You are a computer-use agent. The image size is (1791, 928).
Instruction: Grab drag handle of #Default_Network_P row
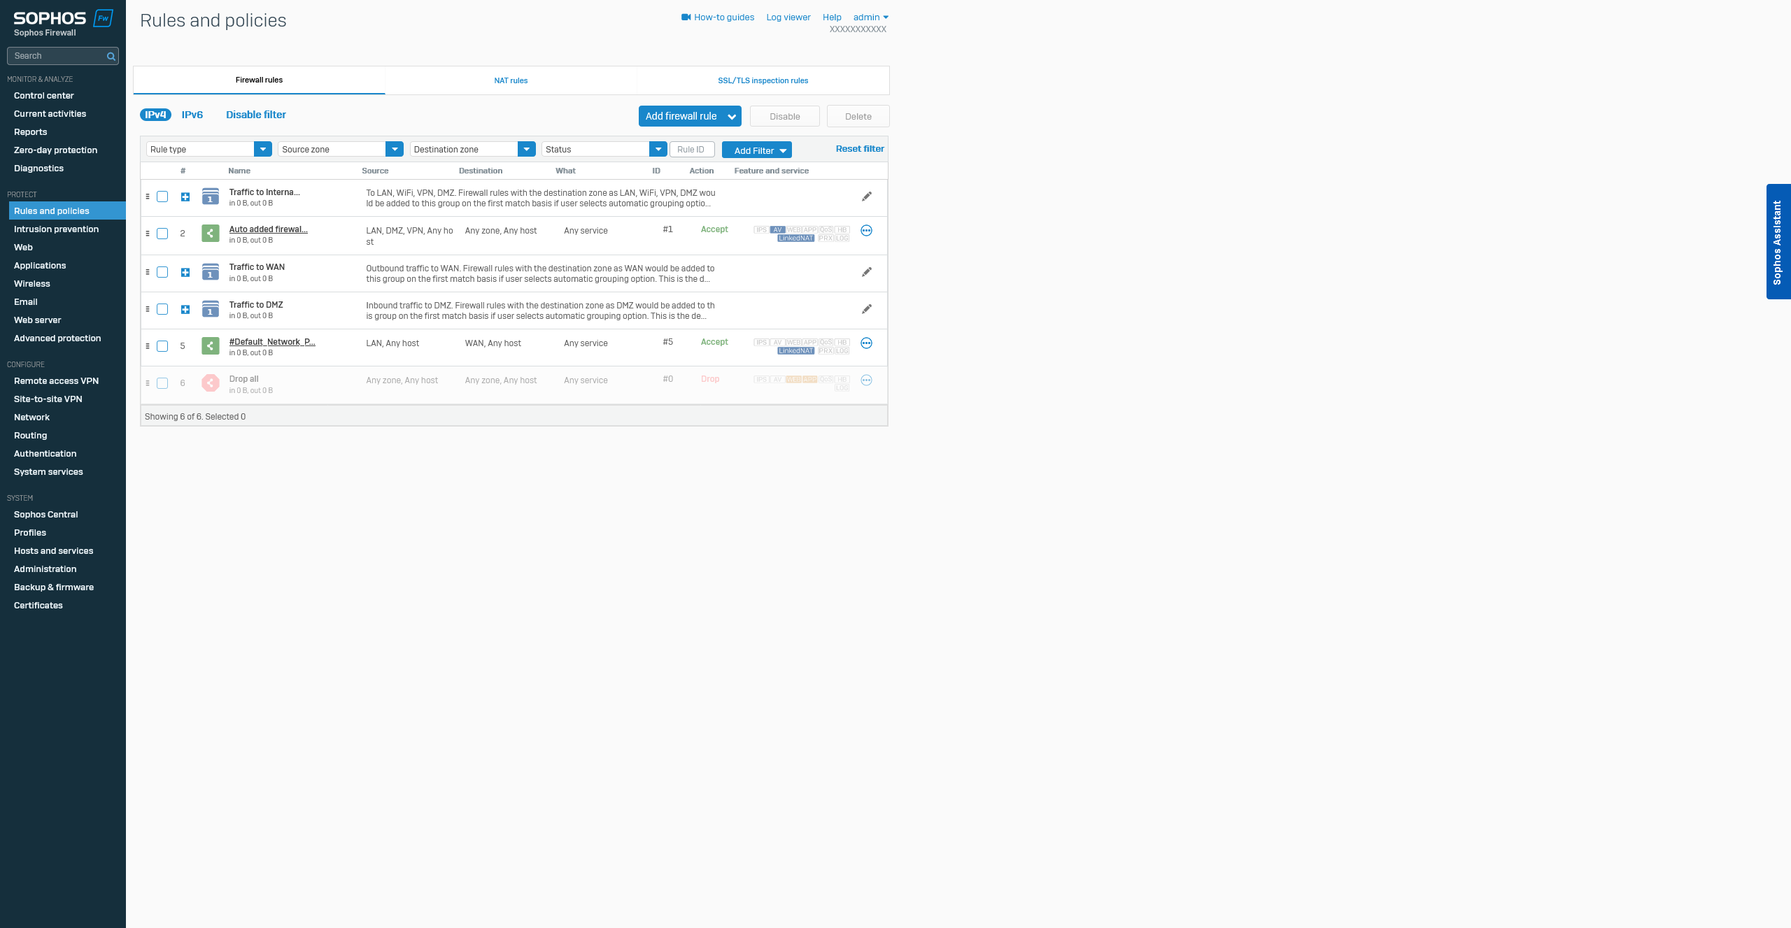(x=148, y=346)
